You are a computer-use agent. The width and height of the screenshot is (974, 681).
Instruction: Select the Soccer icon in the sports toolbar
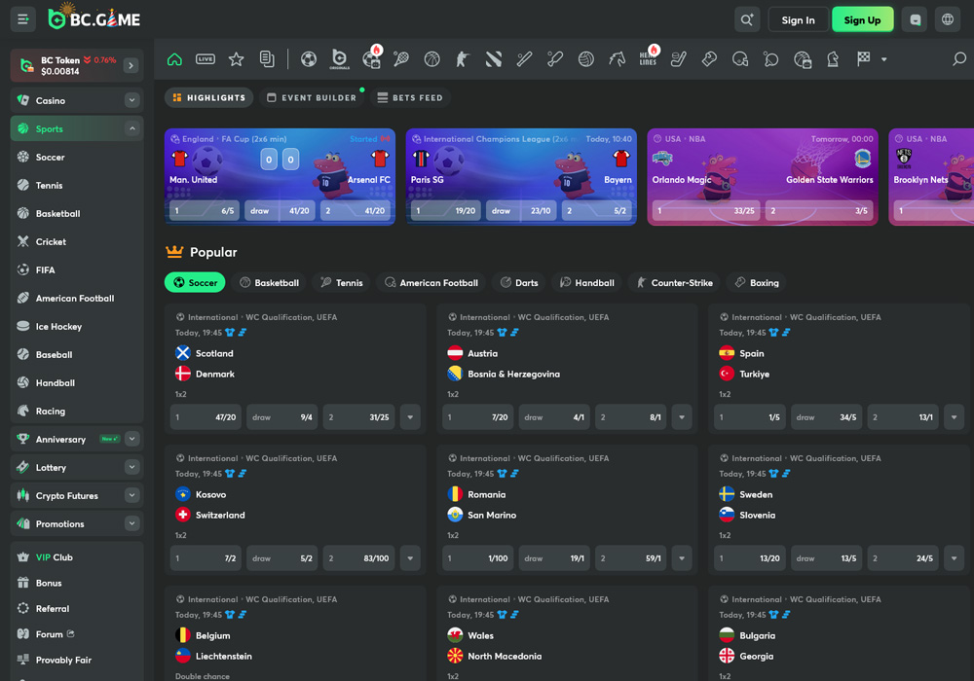pos(309,59)
